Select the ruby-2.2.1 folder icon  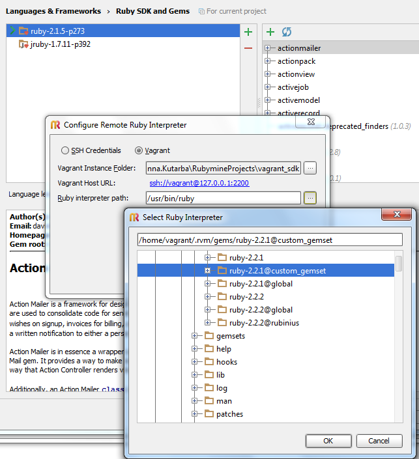coord(222,257)
